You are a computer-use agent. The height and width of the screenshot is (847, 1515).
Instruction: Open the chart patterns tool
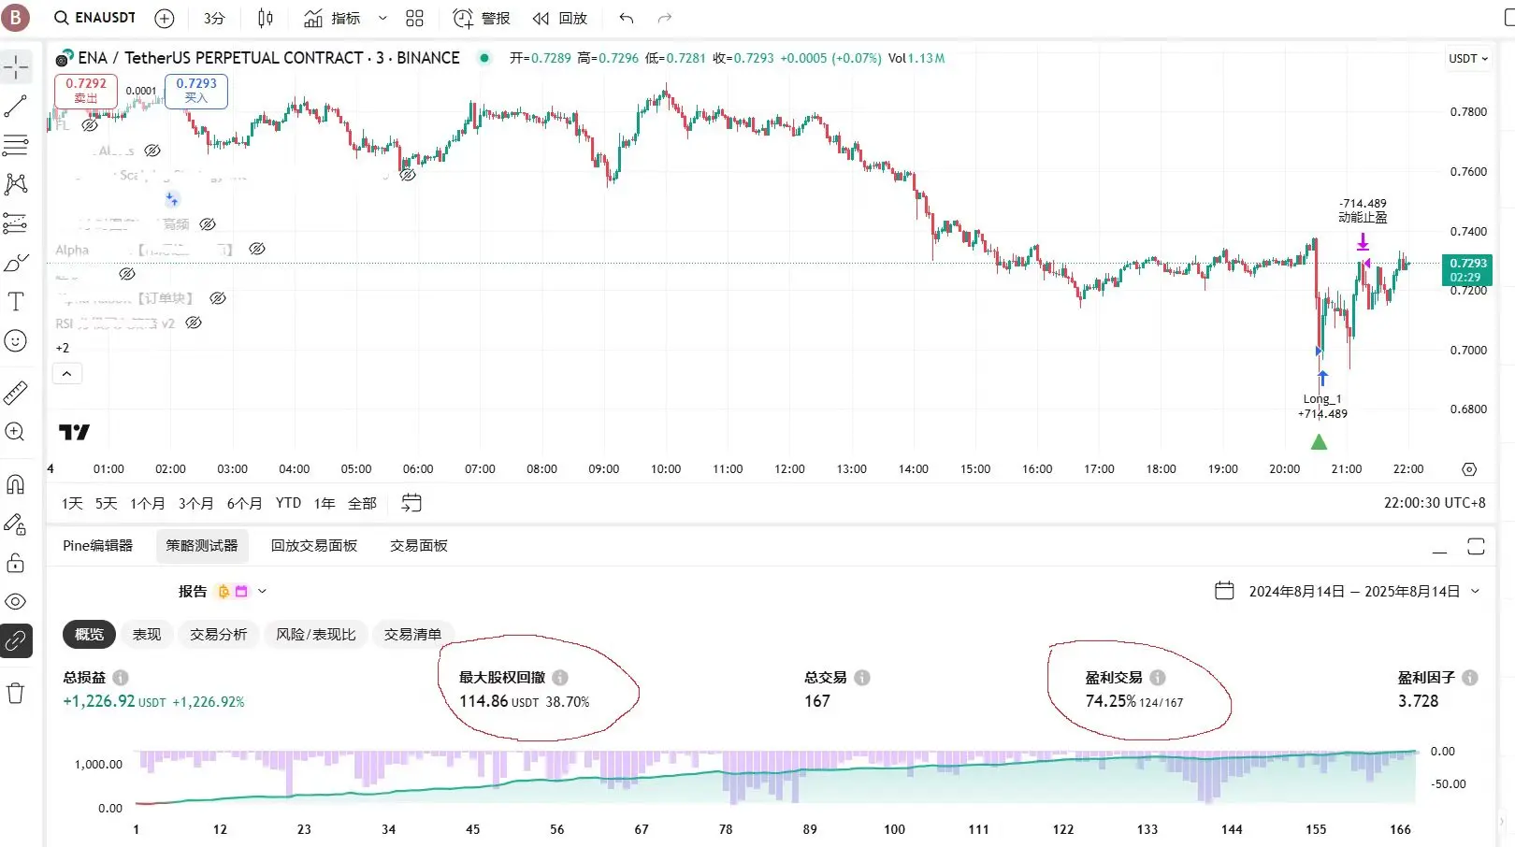16,184
